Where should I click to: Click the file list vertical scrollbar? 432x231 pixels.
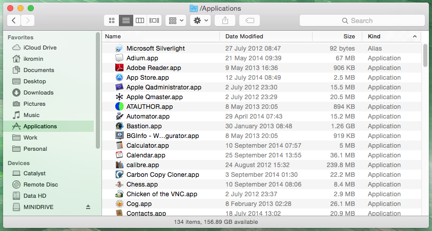point(425,55)
